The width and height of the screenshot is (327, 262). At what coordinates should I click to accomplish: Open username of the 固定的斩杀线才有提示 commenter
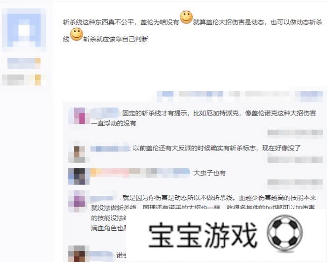[x=105, y=113]
